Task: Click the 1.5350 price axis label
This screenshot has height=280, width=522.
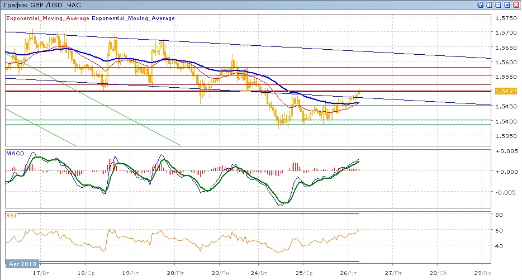Action: click(x=505, y=136)
